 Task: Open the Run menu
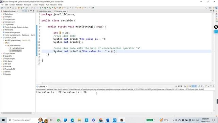click(x=47, y=5)
